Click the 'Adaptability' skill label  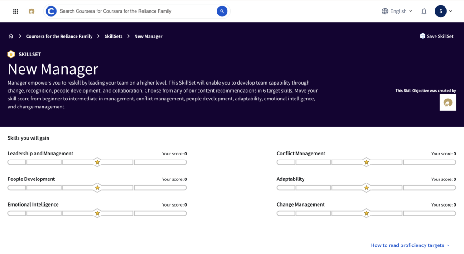click(290, 179)
